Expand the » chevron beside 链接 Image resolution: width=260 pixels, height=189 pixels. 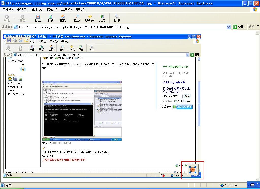coord(258,26)
